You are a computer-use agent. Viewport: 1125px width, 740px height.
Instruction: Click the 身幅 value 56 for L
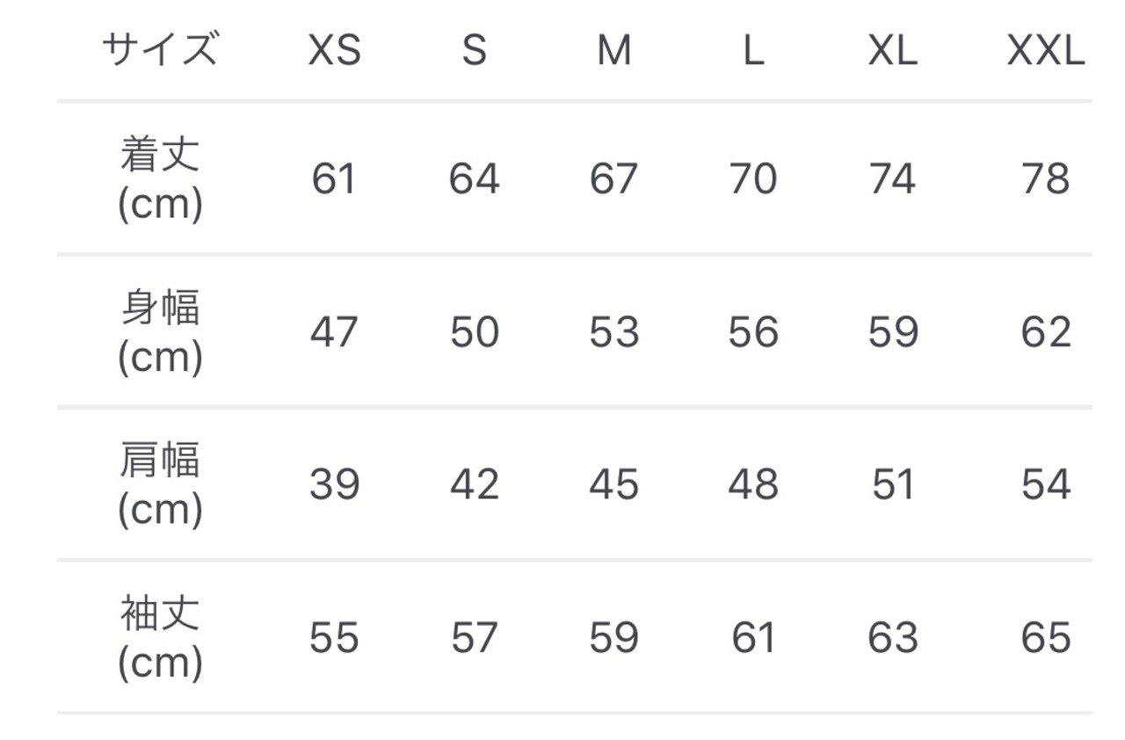tap(753, 332)
